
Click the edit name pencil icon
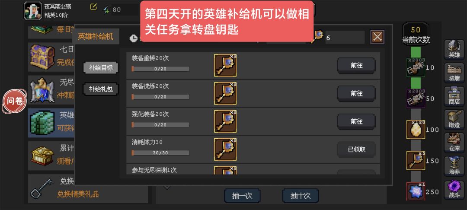tap(93, 7)
